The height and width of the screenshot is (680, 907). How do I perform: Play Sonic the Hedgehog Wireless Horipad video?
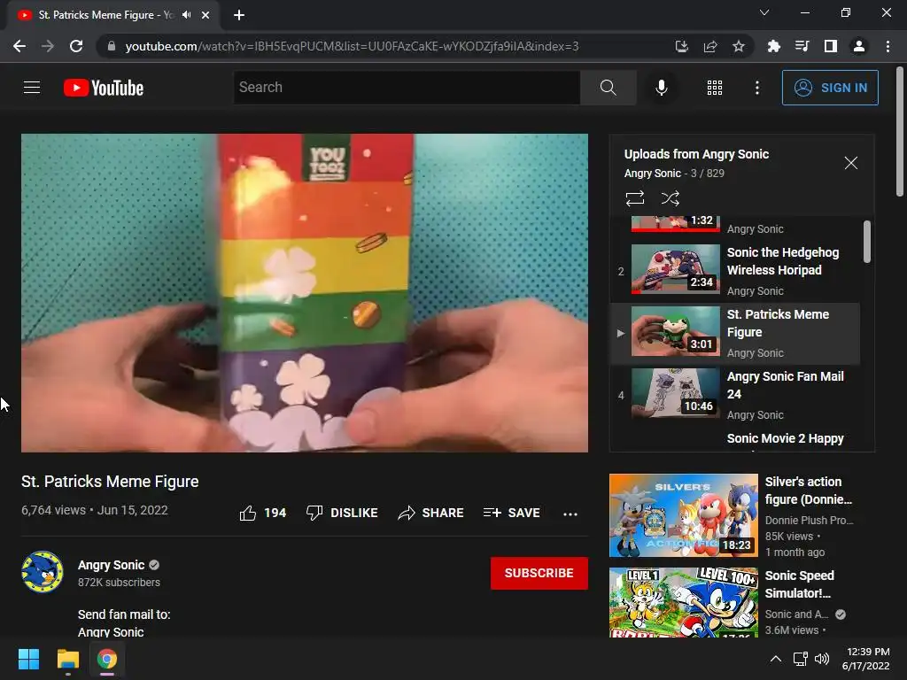(736, 271)
